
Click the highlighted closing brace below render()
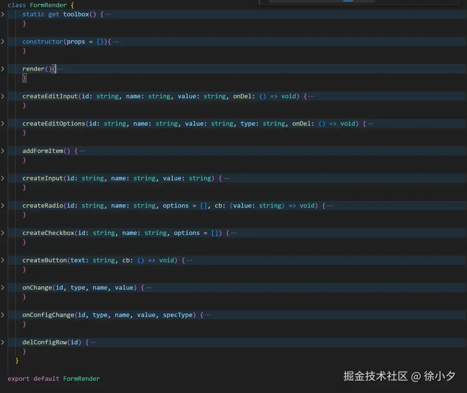click(24, 78)
